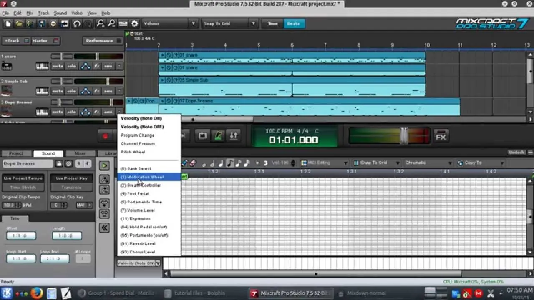Click the Undo arrow icon in toolbar
The height and width of the screenshot is (300, 534).
(77, 24)
